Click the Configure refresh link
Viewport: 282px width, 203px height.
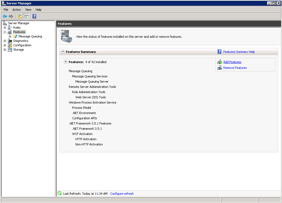tap(122, 193)
